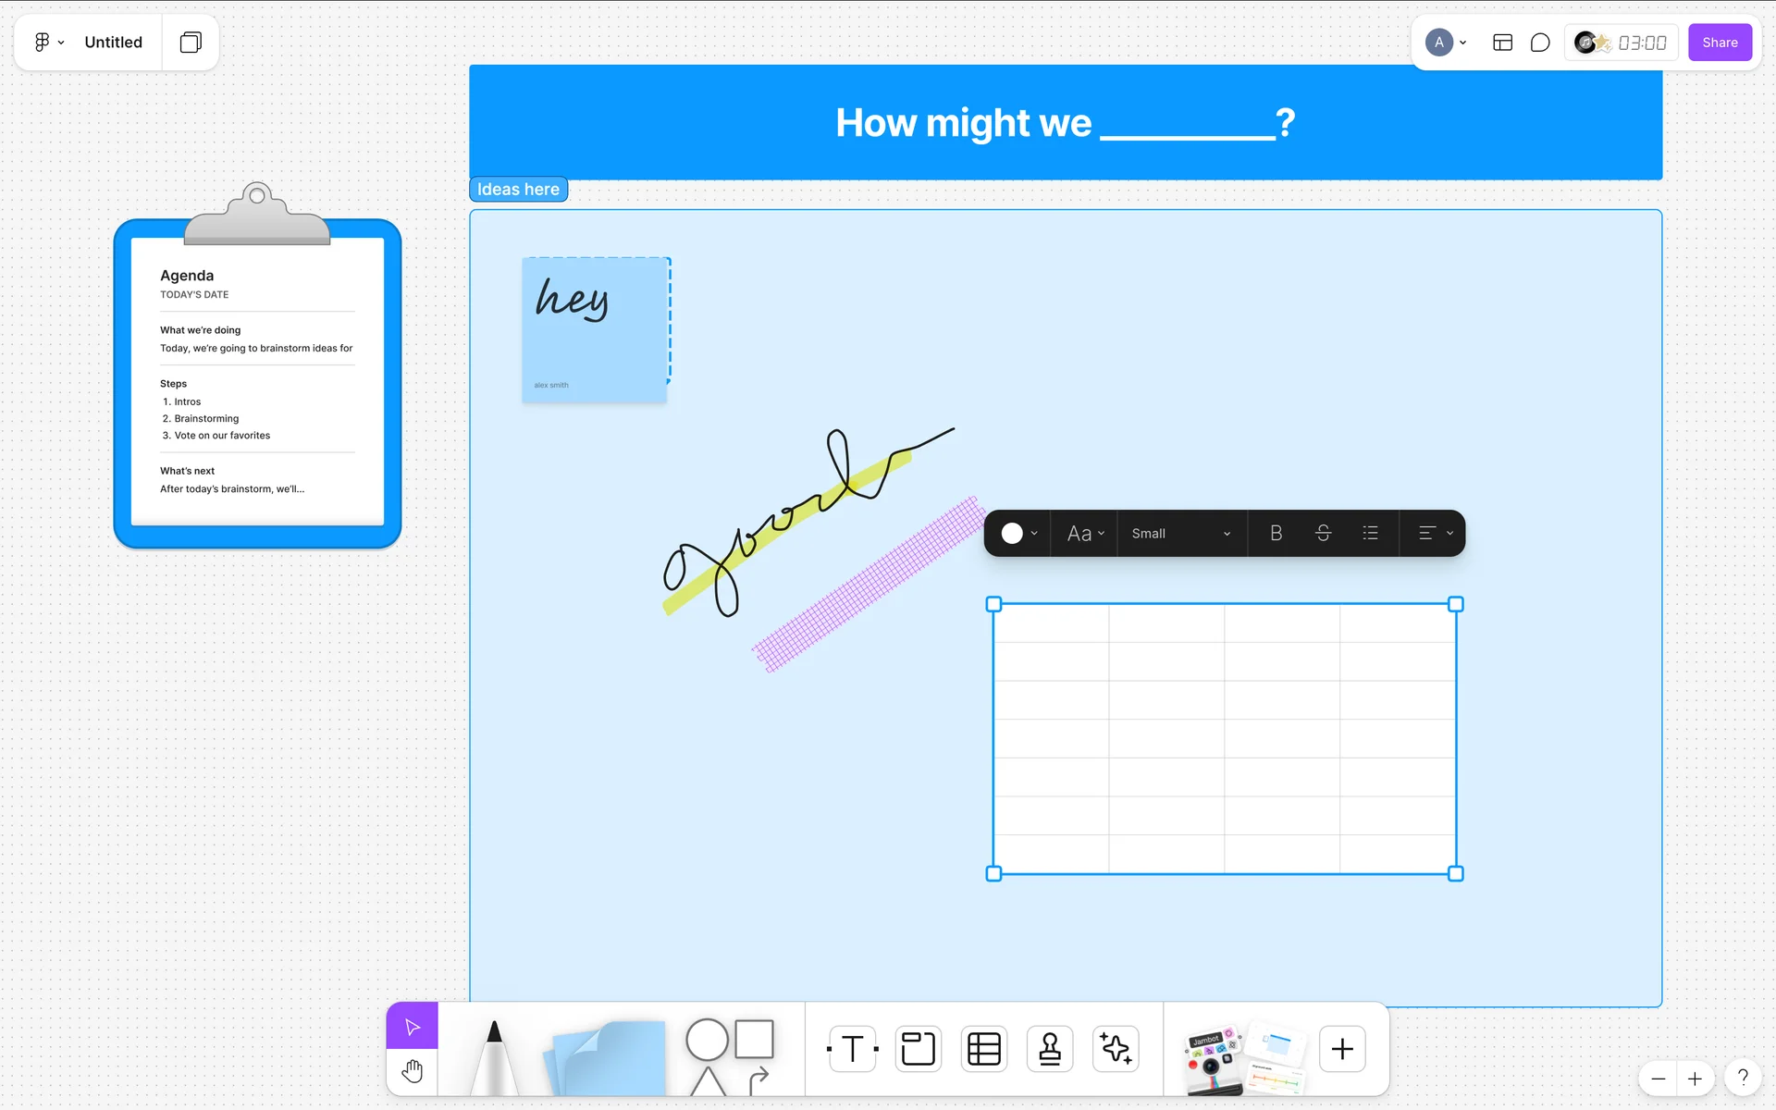
Task: Expand the text alignment dropdown
Action: pyautogui.click(x=1436, y=533)
